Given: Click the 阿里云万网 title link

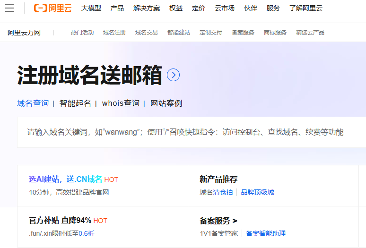Looking at the screenshot, I should click(24, 33).
